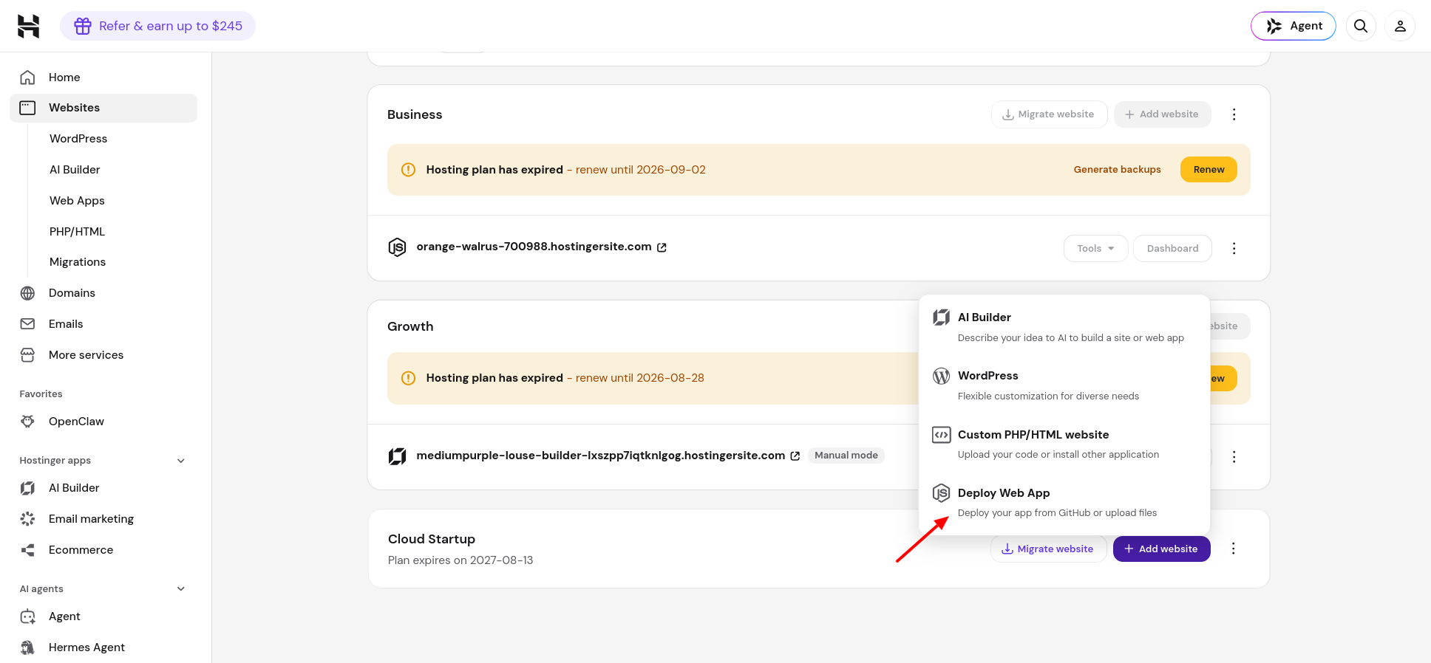Click Add website in Cloud Startup
This screenshot has height=663, width=1431.
(1161, 549)
